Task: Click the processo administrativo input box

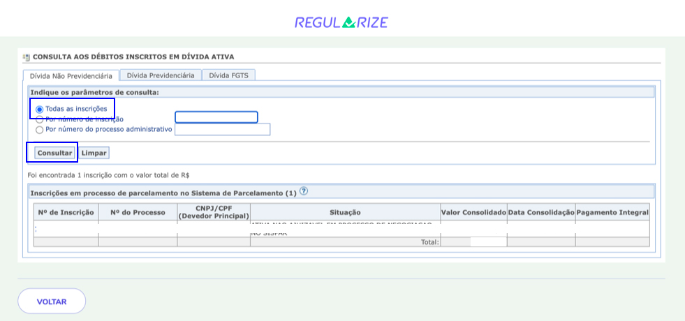Action: click(x=222, y=129)
